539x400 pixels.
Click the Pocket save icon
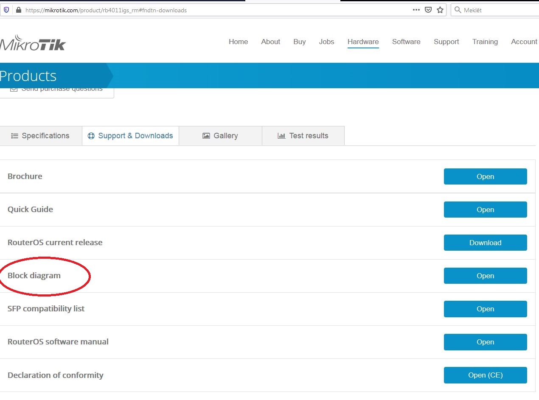pos(428,10)
